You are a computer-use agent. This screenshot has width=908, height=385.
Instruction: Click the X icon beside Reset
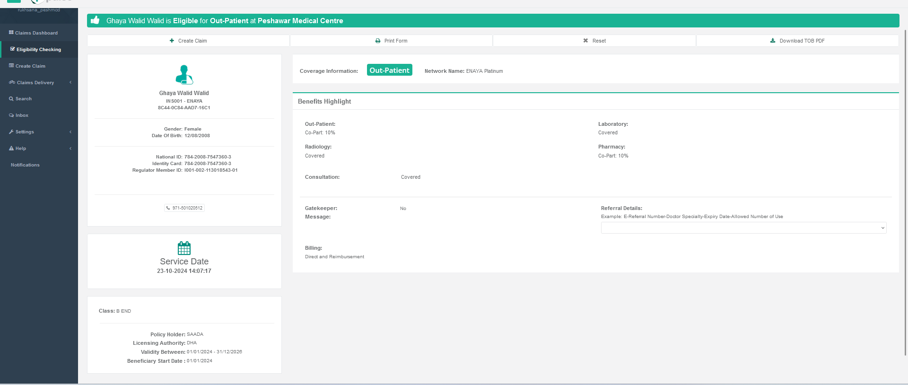coord(585,41)
